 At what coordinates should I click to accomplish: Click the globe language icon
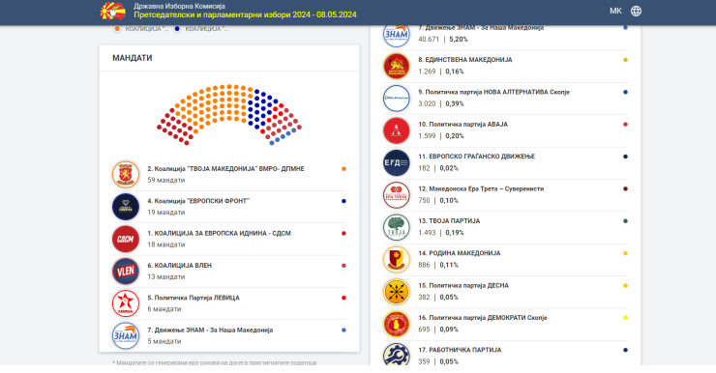[636, 11]
